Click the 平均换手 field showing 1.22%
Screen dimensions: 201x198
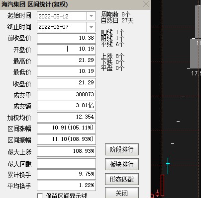tap(66, 186)
